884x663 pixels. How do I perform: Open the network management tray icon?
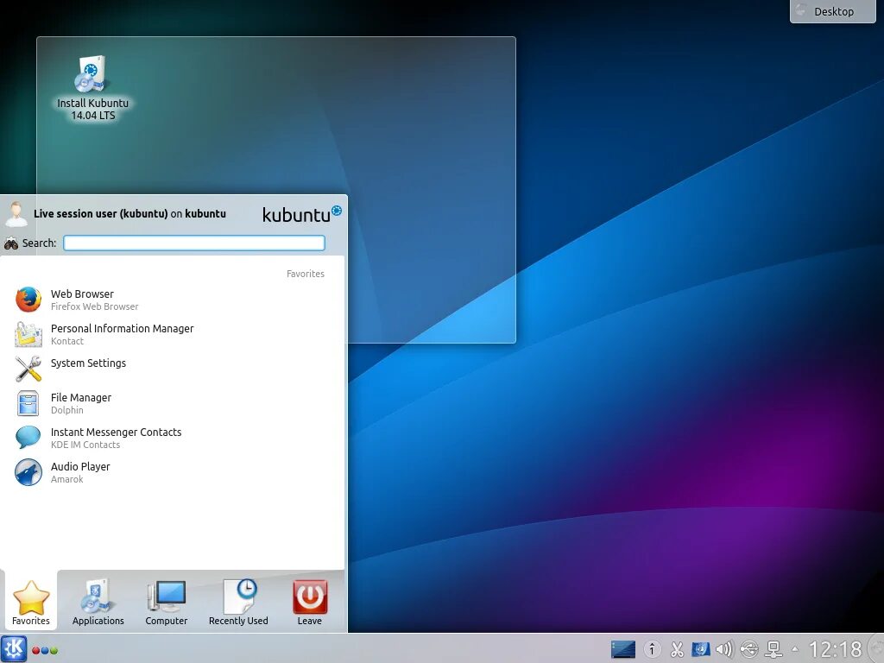click(773, 649)
